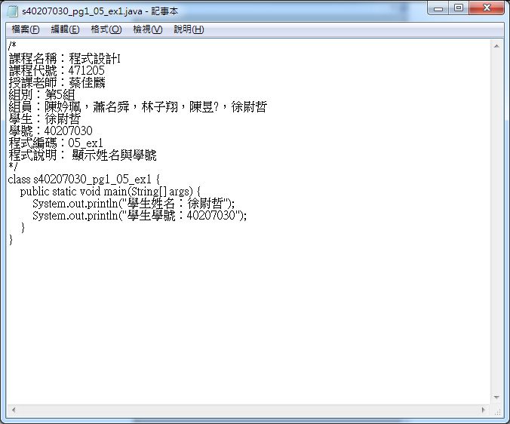Click the opening /* comment line
Viewport: 510px width, 424px height.
[12, 46]
